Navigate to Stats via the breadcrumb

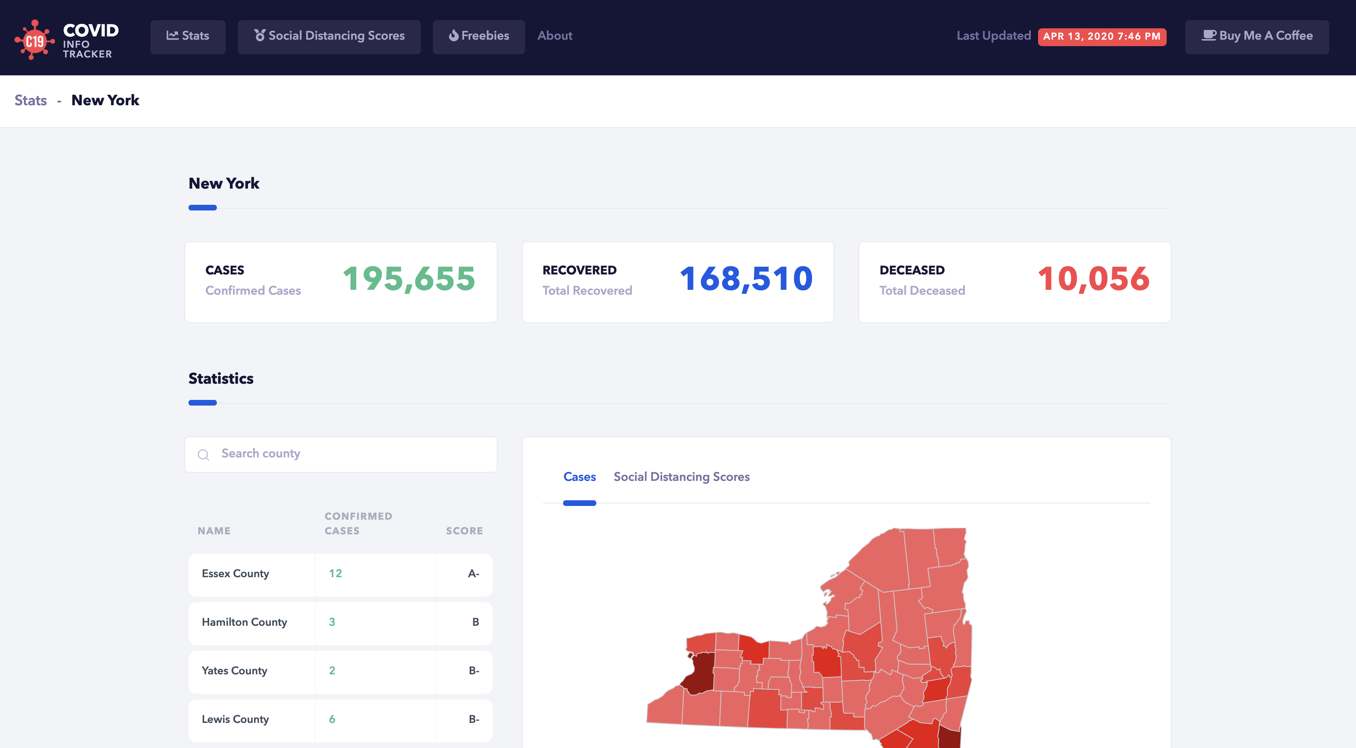point(30,100)
